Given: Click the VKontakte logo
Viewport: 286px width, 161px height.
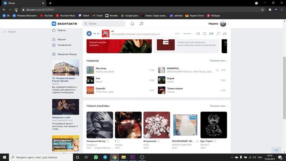Looking at the screenshot, I should (64, 24).
